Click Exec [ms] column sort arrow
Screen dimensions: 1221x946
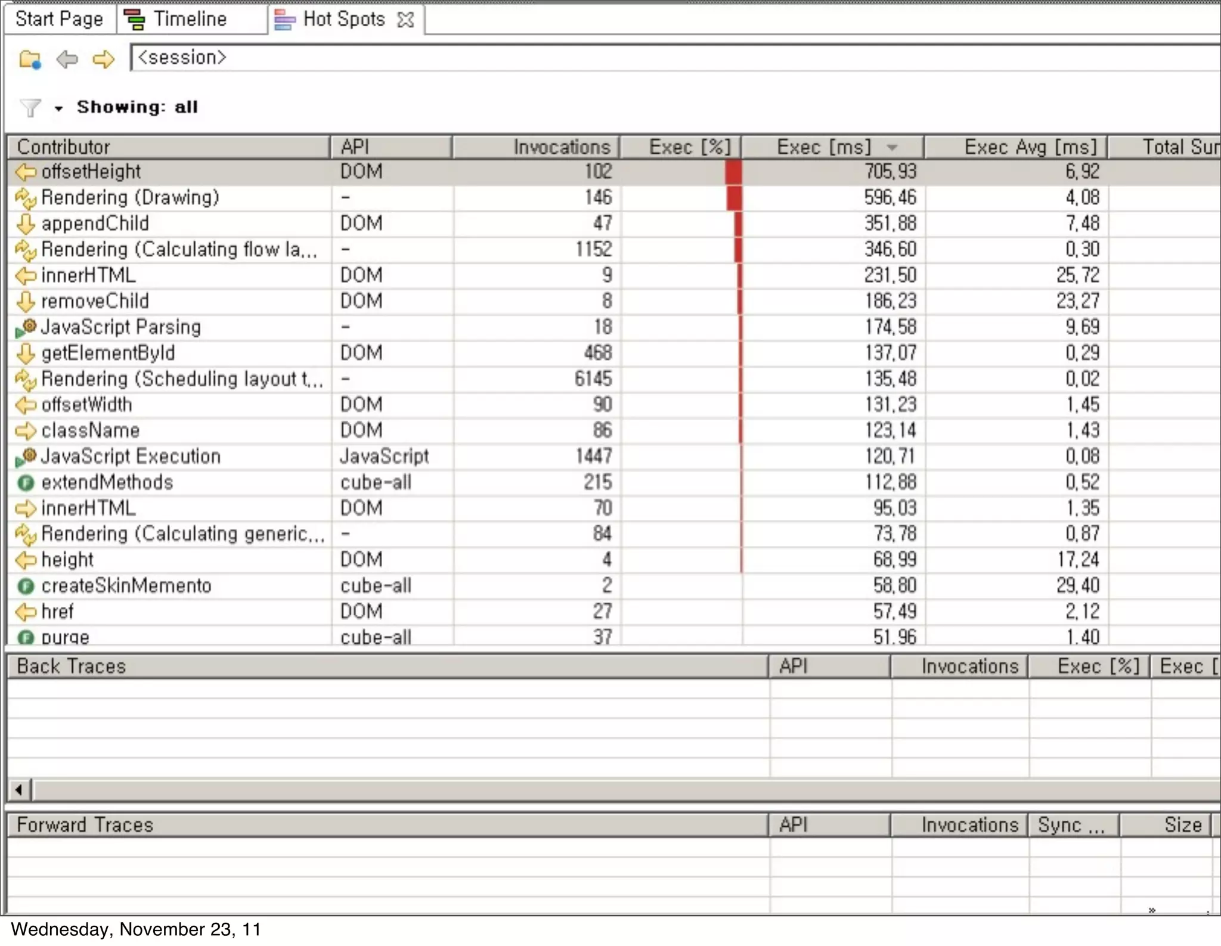pos(892,147)
